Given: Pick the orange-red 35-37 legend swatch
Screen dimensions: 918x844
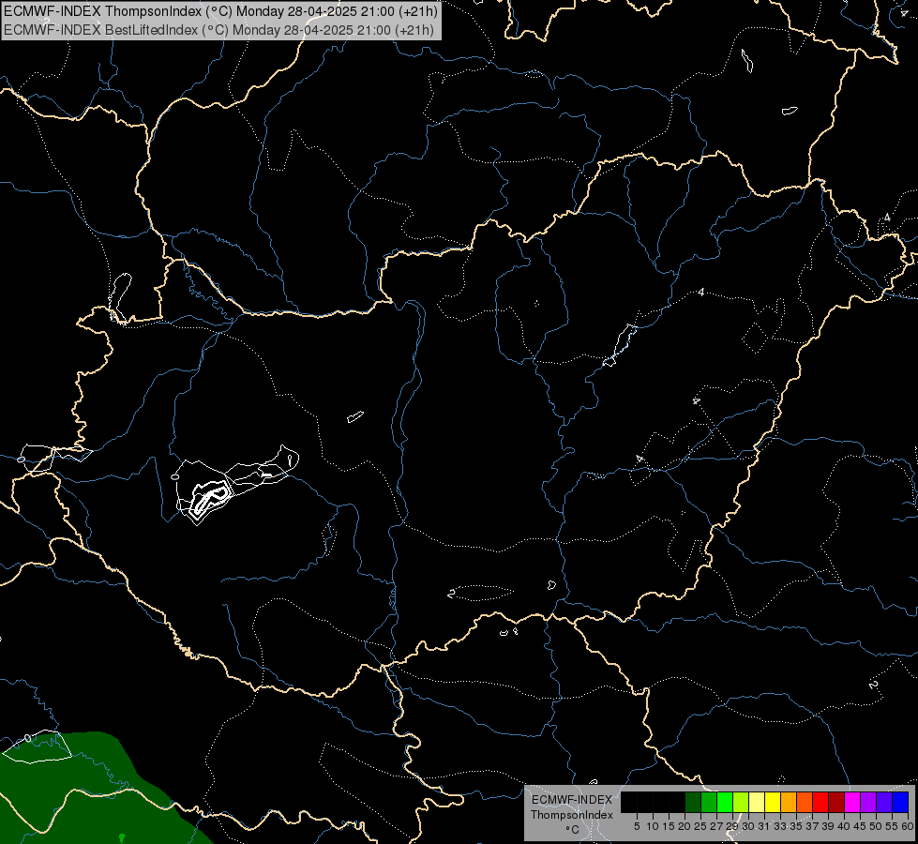Looking at the screenshot, I should tap(805, 802).
